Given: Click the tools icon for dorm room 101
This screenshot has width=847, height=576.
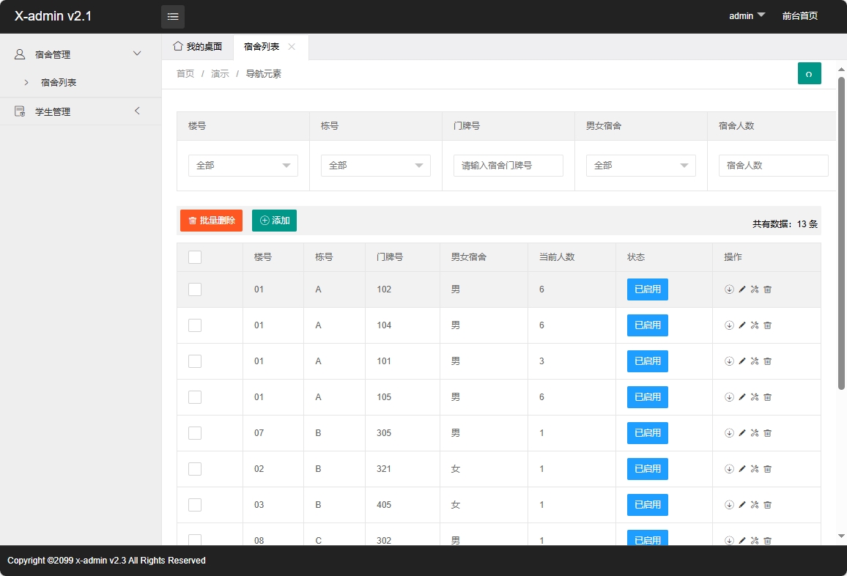Looking at the screenshot, I should pyautogui.click(x=755, y=361).
